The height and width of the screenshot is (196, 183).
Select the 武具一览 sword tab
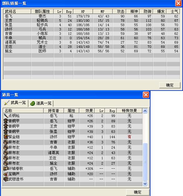click(x=15, y=103)
